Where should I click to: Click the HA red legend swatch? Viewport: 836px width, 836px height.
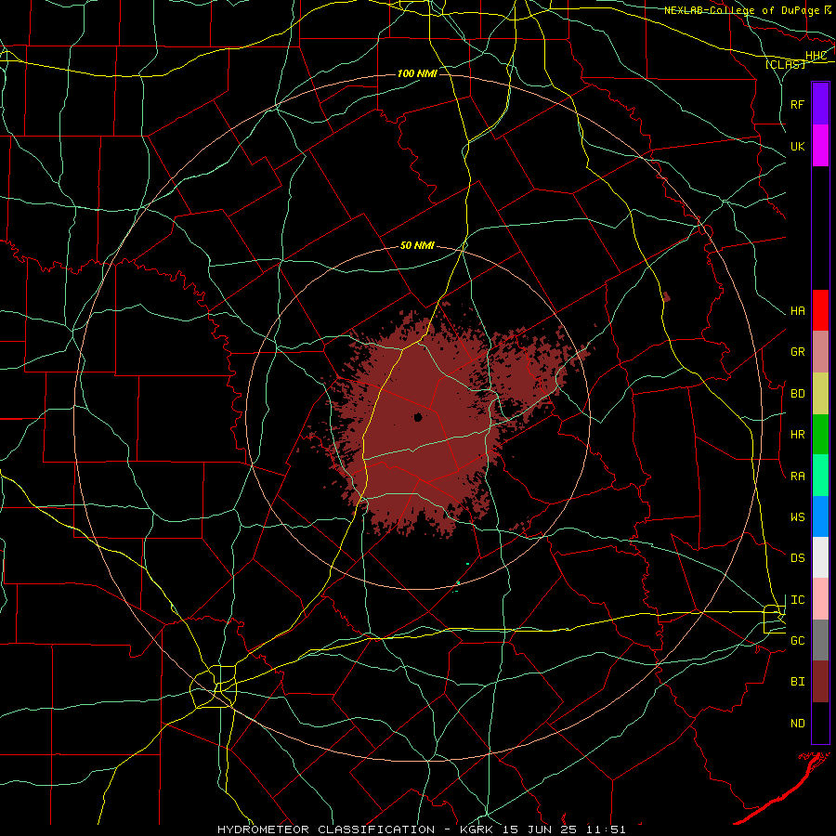point(820,310)
